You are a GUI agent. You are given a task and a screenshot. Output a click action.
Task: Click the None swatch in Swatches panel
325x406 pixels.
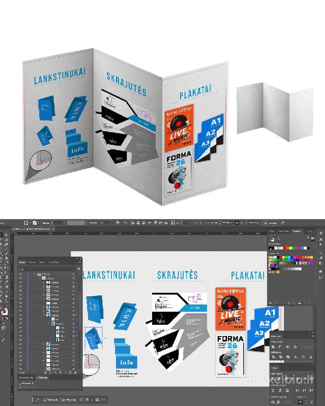coord(269,257)
